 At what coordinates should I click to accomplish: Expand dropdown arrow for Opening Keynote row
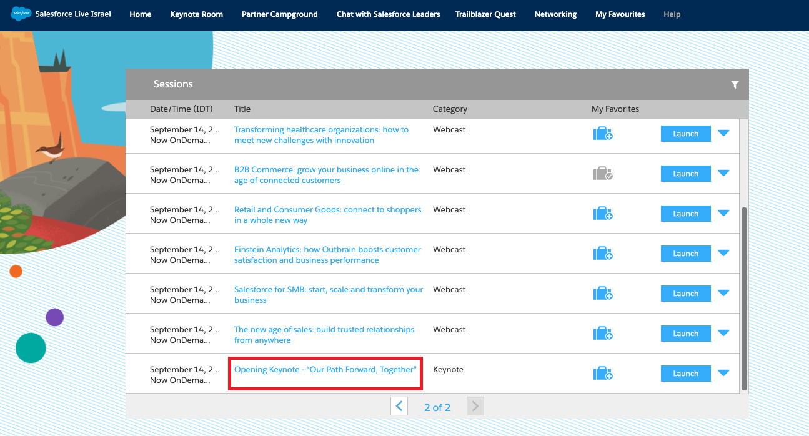(723, 373)
